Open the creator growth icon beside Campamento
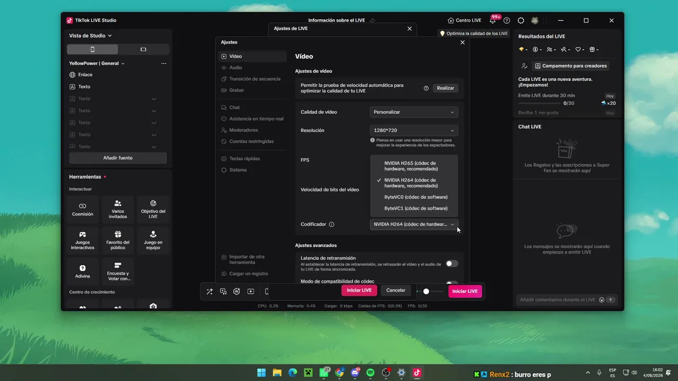Viewport: 678px width, 381px height. click(x=524, y=66)
